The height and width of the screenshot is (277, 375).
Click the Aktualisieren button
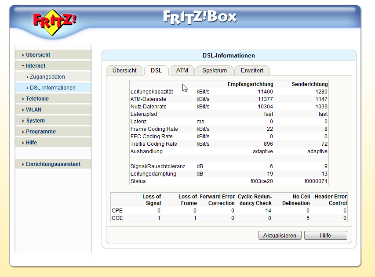coord(280,235)
